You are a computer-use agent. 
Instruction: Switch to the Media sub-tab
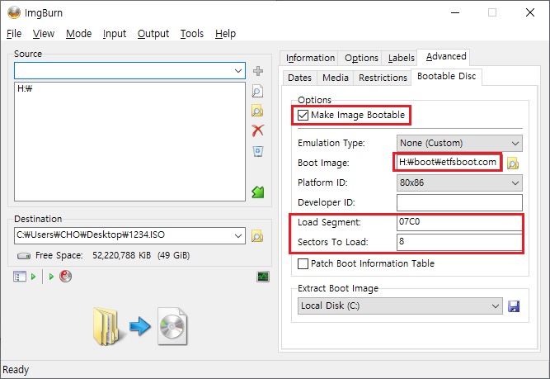(x=336, y=78)
